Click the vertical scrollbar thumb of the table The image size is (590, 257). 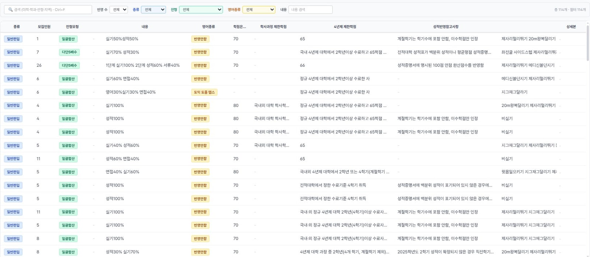587,42
